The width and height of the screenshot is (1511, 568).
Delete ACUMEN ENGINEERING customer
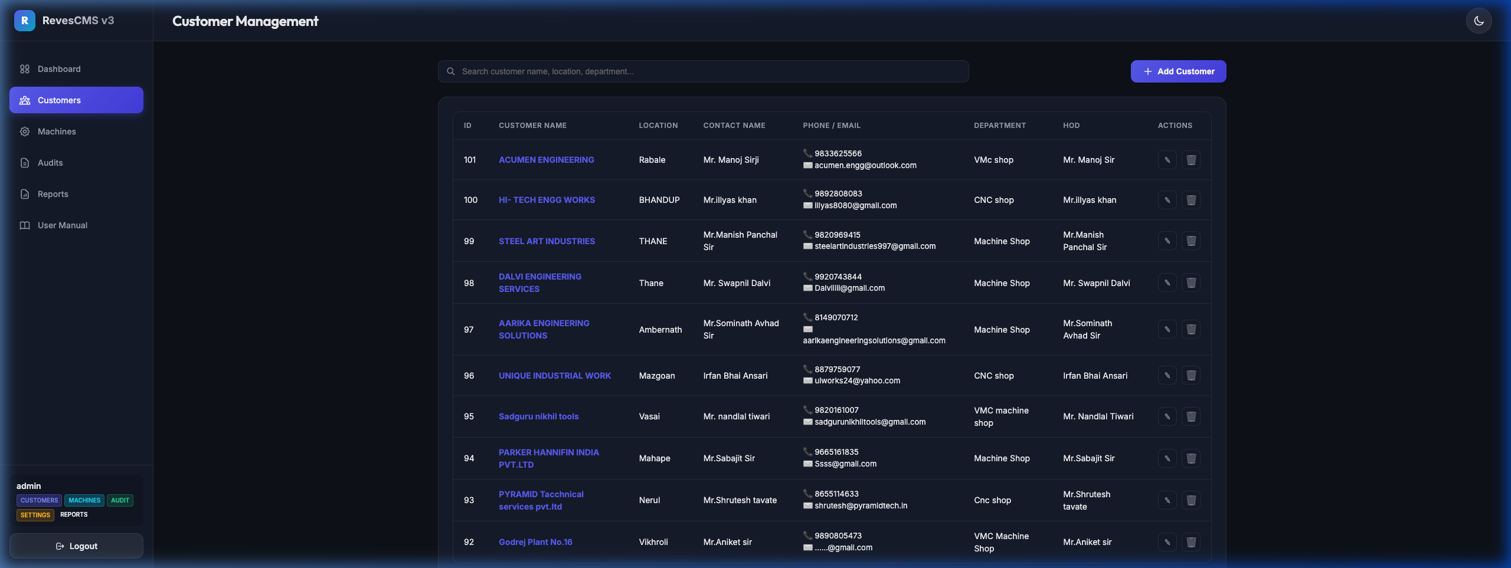[x=1191, y=160]
